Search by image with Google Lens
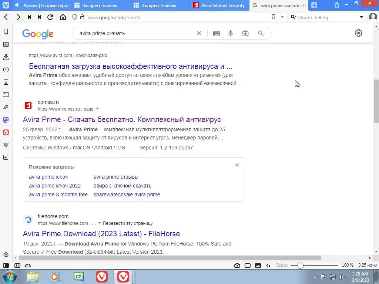 (x=245, y=33)
